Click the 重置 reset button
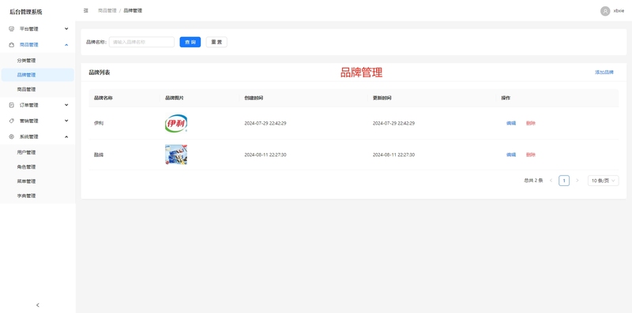Image resolution: width=632 pixels, height=313 pixels. point(216,42)
